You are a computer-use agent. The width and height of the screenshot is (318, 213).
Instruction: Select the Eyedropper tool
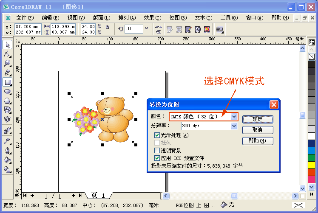click(x=7, y=141)
